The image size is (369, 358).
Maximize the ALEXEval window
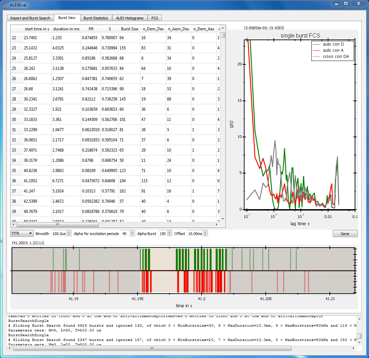point(346,3)
